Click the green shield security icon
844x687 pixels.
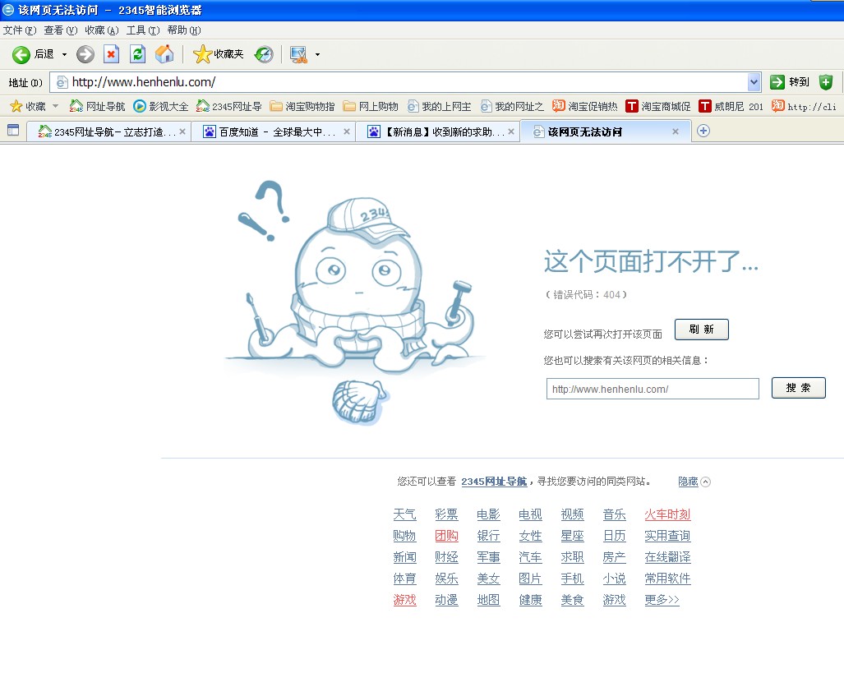[x=826, y=82]
